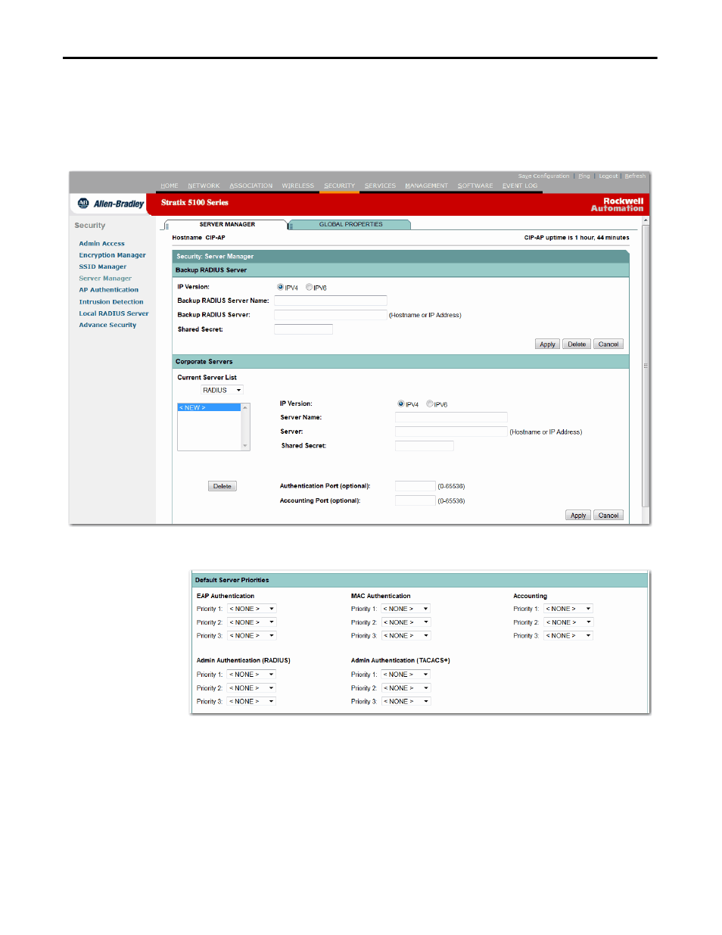
Task: Select IPV6 for Backup RADIUS Server
Action: click(309, 287)
